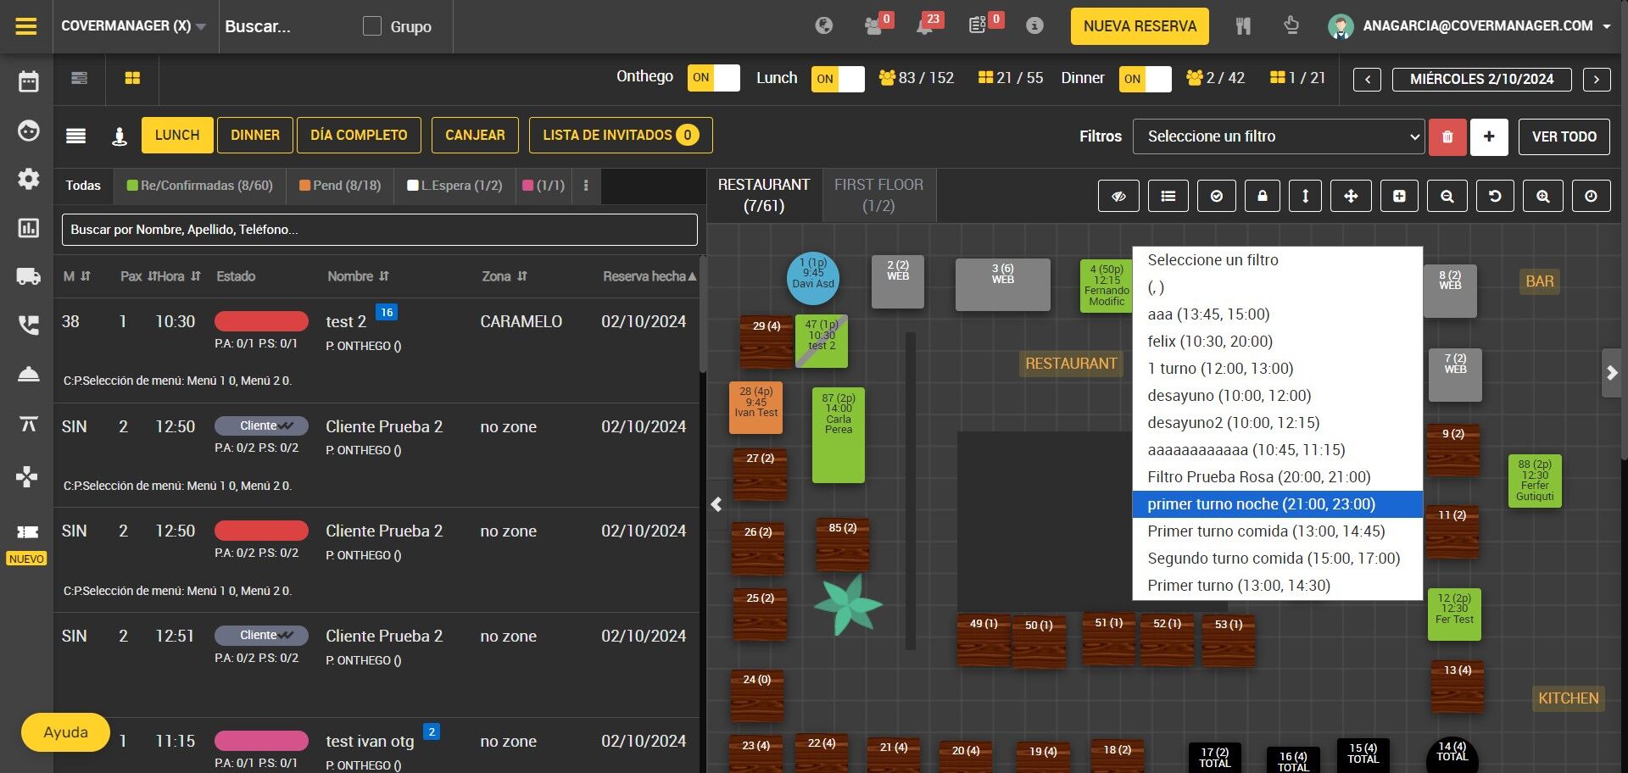1628x773 pixels.
Task: Toggle the Grupo checkbox
Action: 372,26
